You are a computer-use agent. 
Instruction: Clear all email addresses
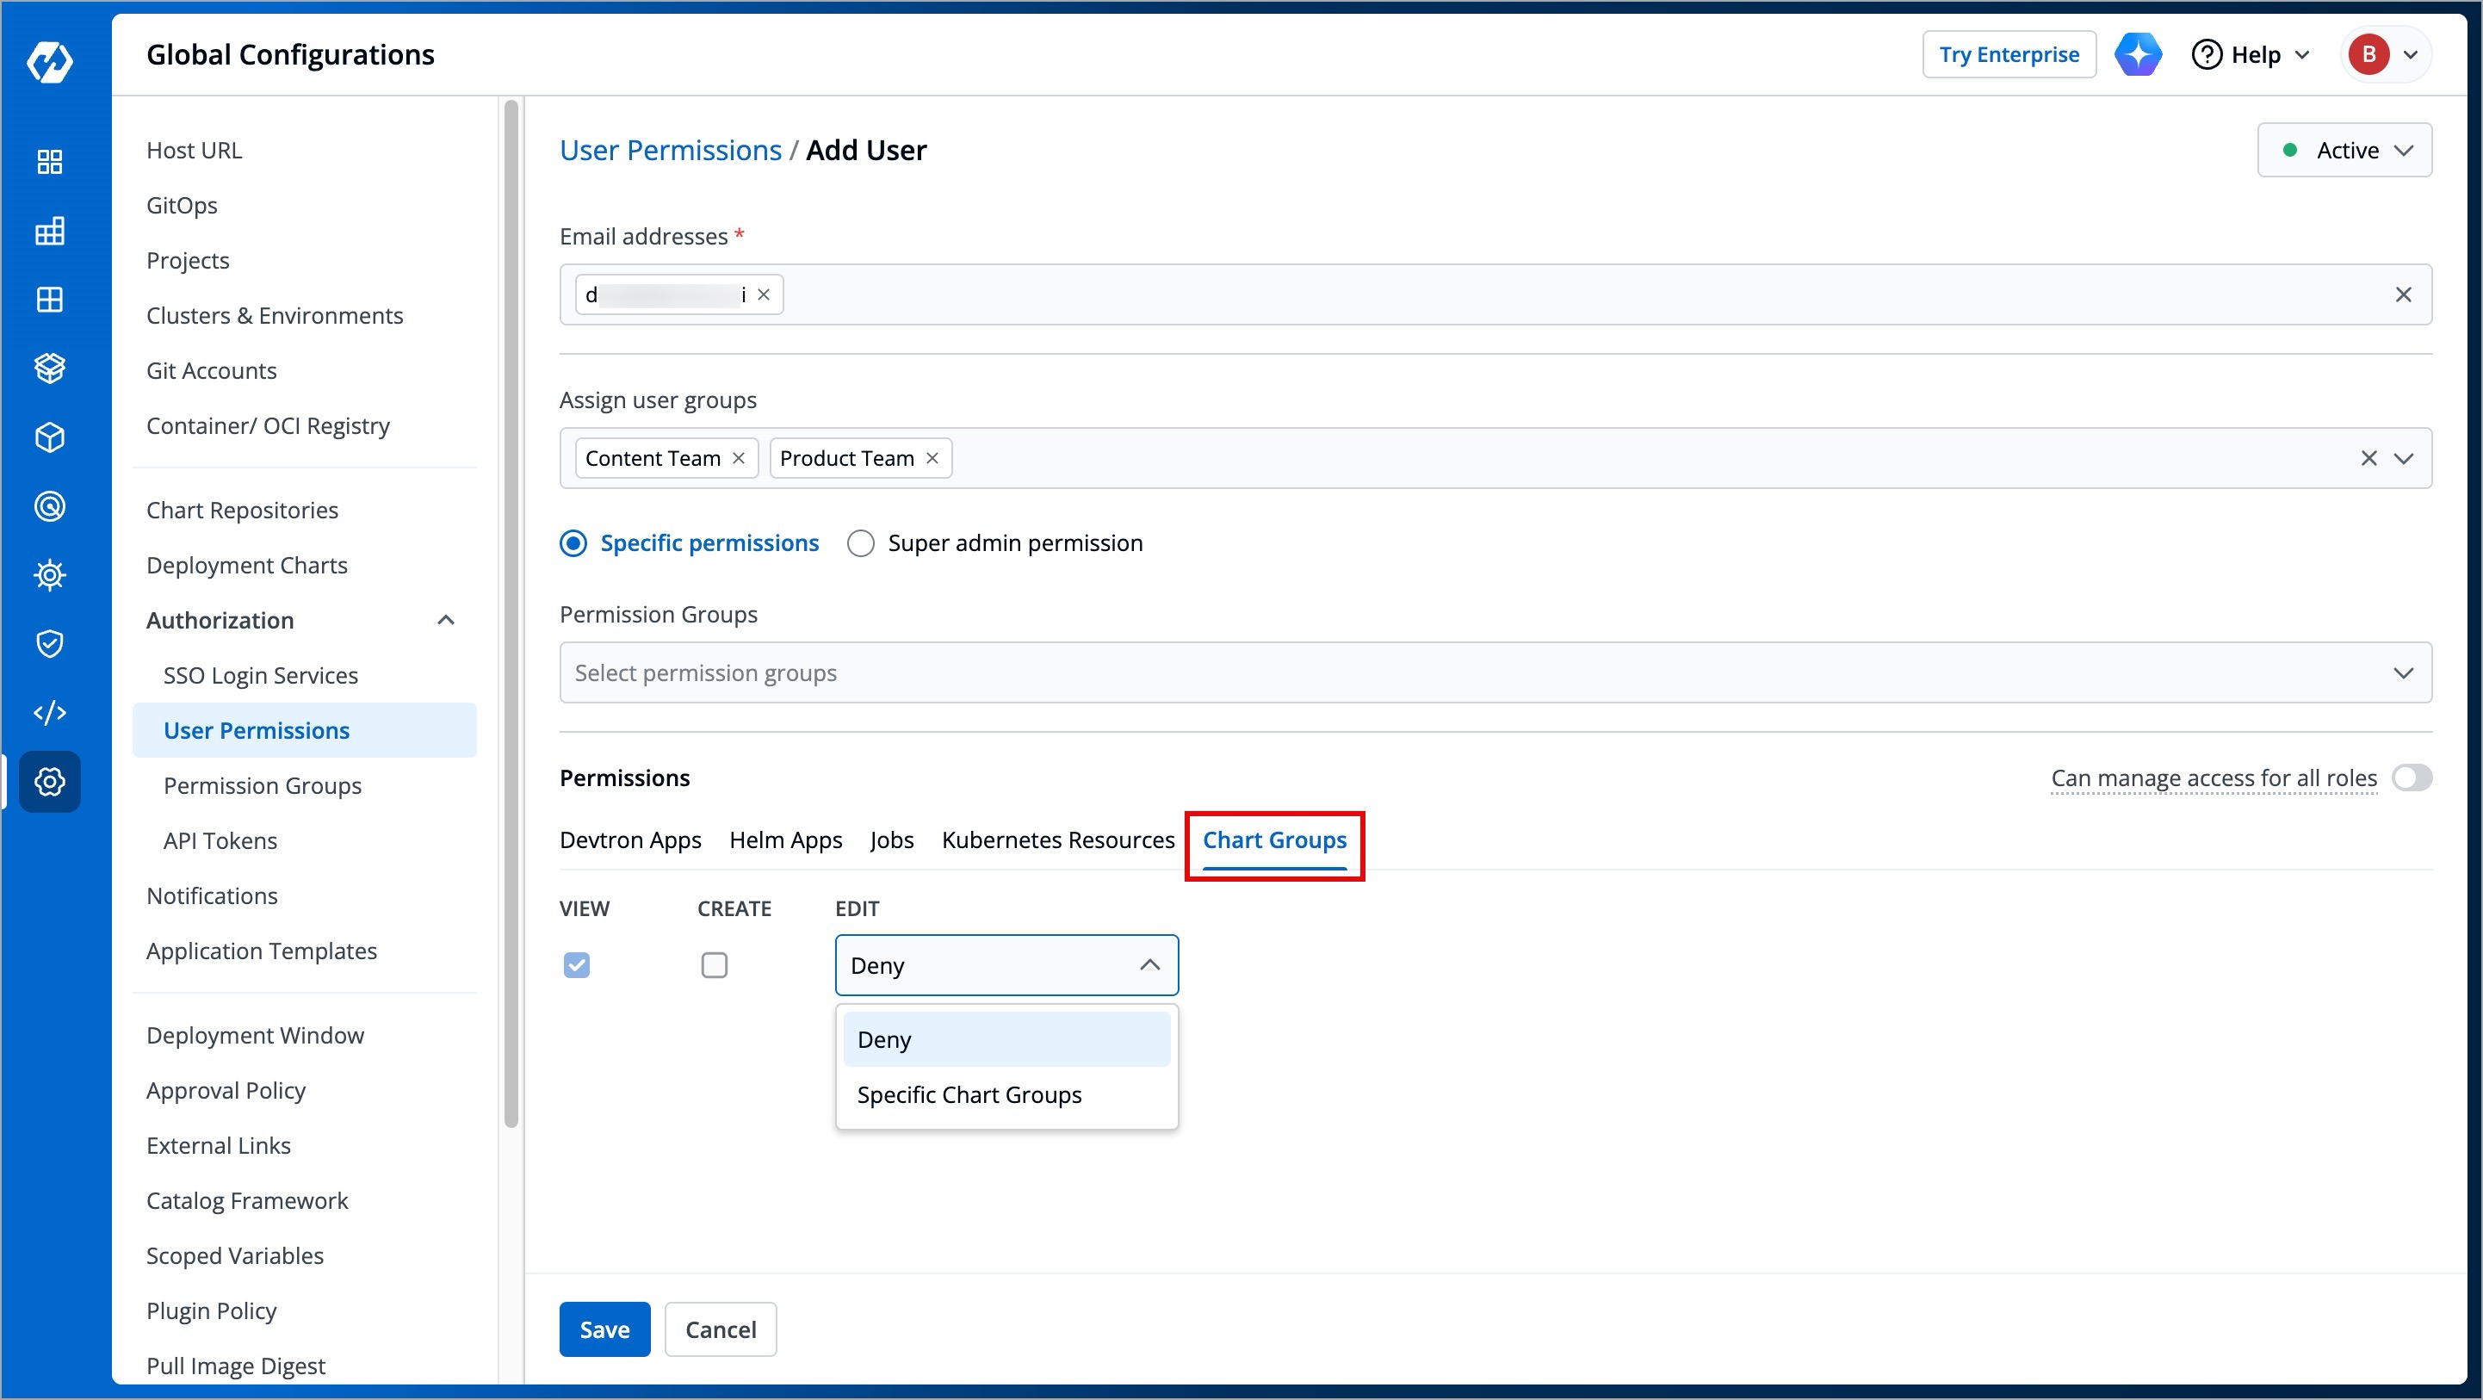[2403, 295]
